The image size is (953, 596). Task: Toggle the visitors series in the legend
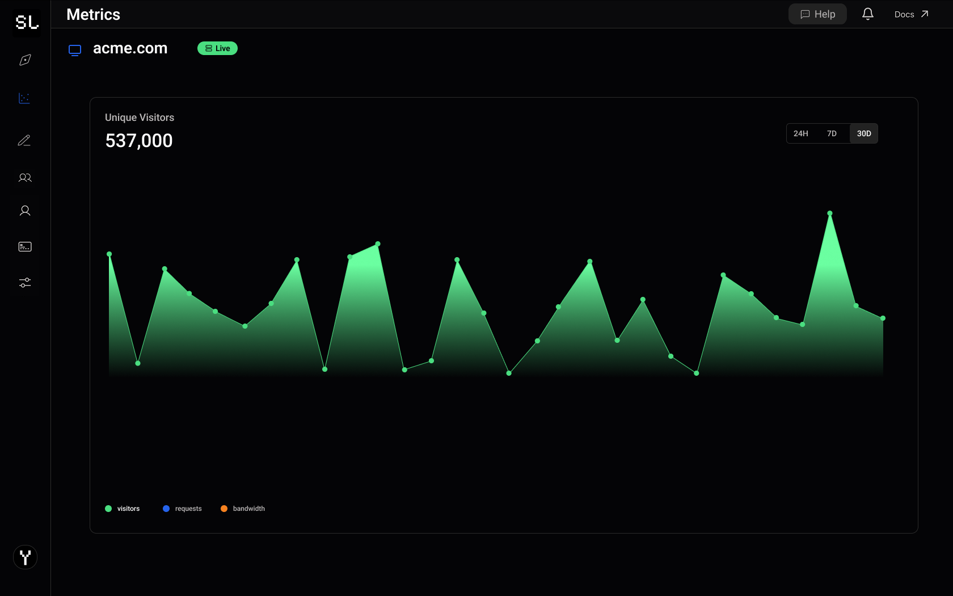(x=123, y=509)
